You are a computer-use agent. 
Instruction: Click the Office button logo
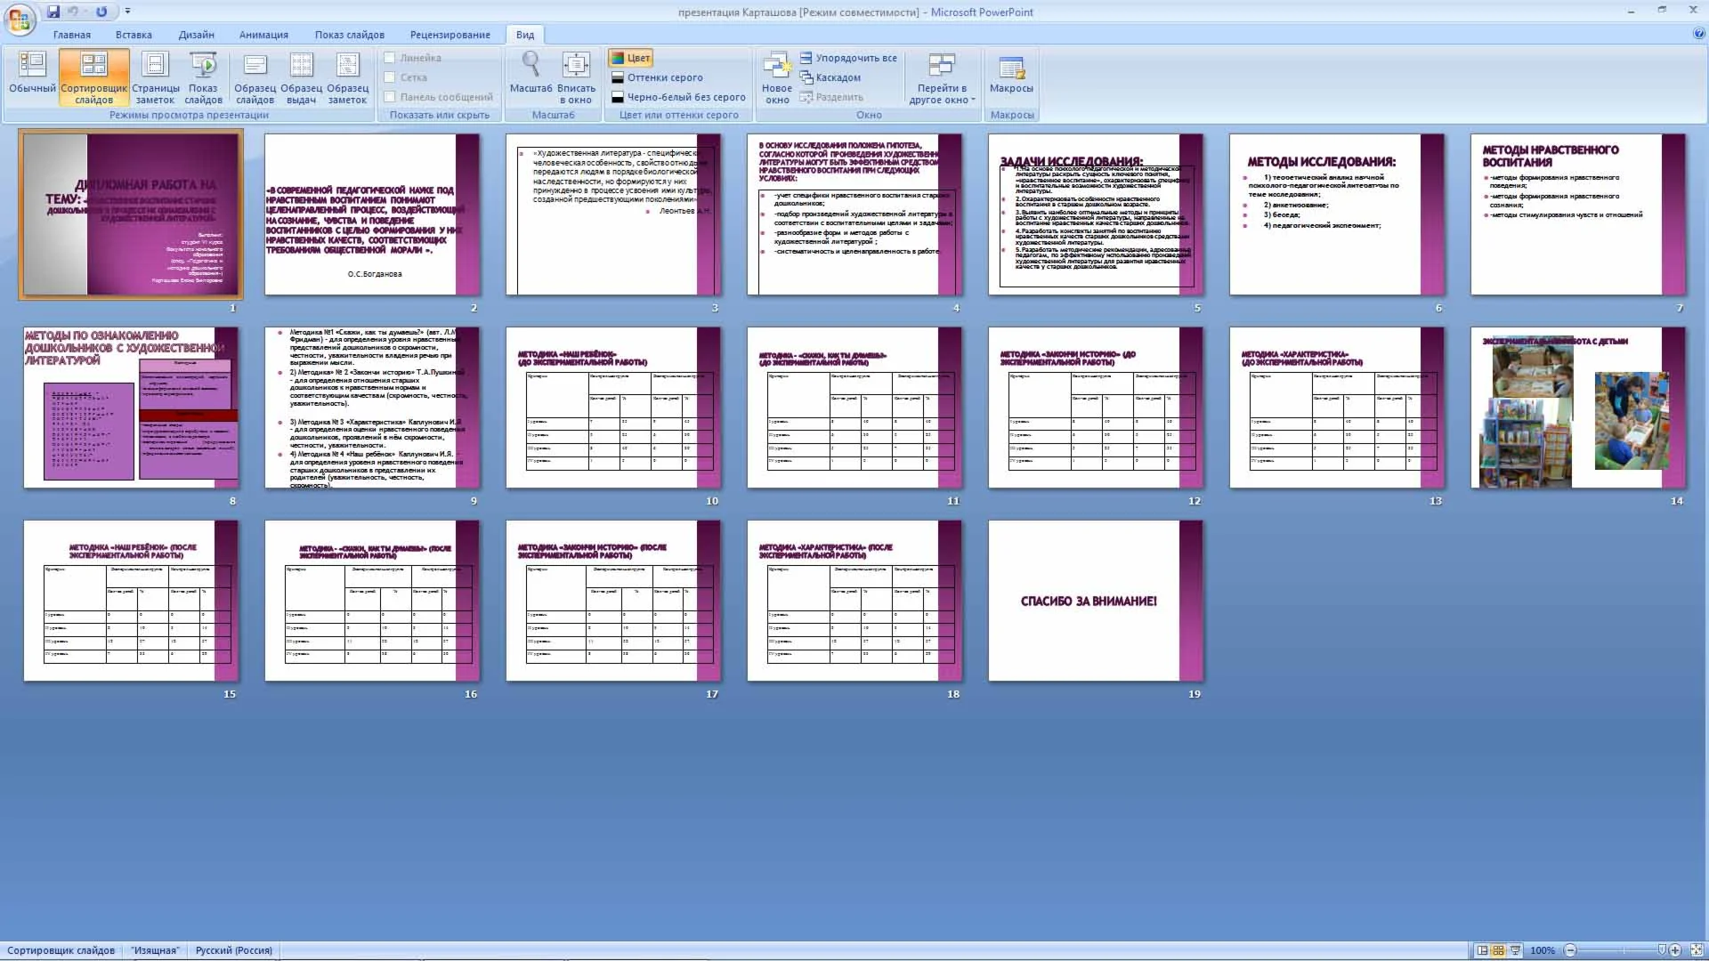(x=20, y=20)
